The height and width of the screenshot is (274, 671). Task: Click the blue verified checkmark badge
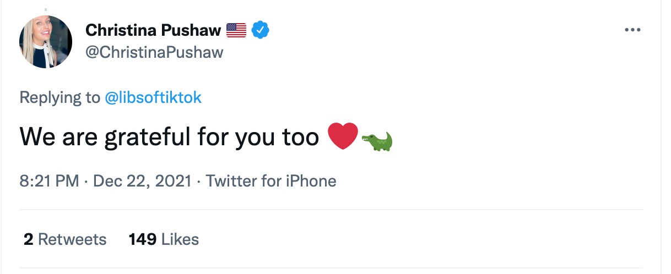[259, 30]
